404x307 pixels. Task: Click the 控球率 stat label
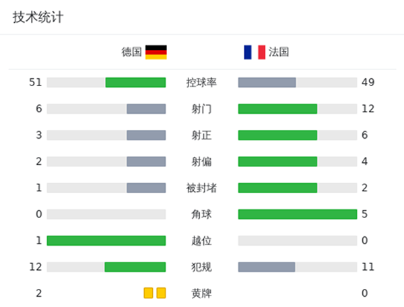click(x=201, y=82)
